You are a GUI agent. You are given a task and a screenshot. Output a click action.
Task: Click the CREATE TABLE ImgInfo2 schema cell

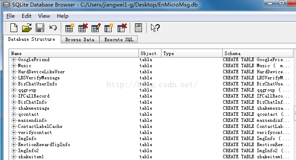256,150
